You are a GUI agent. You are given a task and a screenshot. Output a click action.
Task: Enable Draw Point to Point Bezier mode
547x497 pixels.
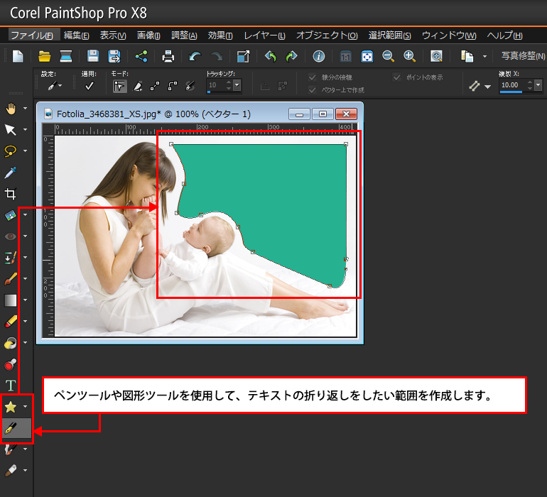coord(173,86)
